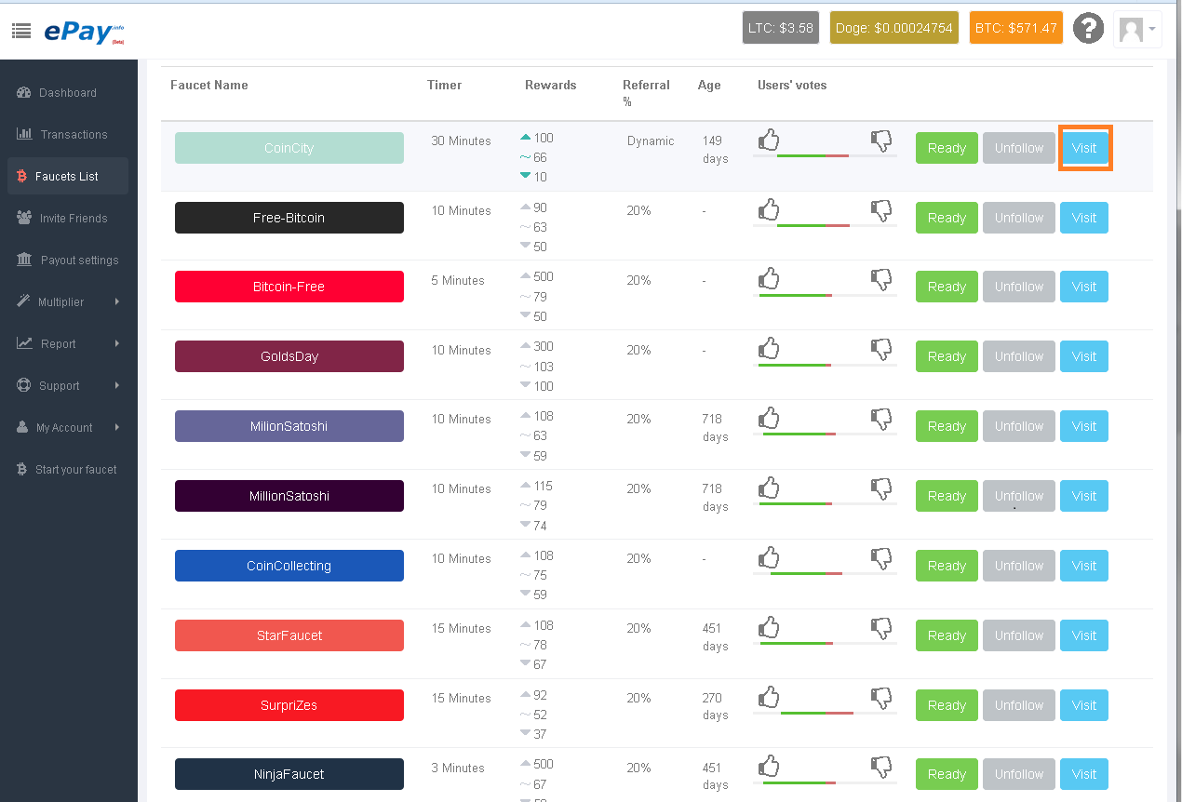The image size is (1182, 802).
Task: Thumbs up vote for MilionSatoshi
Action: [769, 419]
